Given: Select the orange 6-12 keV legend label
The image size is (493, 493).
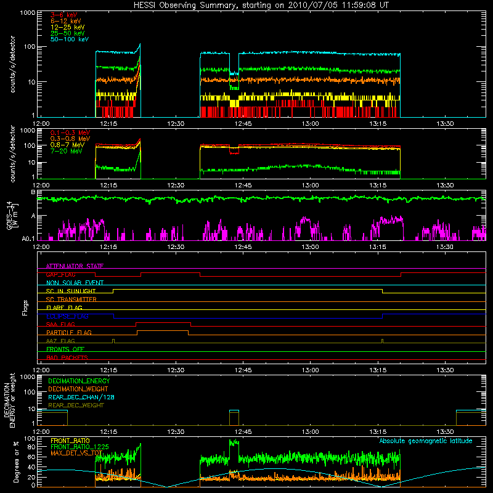Looking at the screenshot, I should pyautogui.click(x=66, y=21).
